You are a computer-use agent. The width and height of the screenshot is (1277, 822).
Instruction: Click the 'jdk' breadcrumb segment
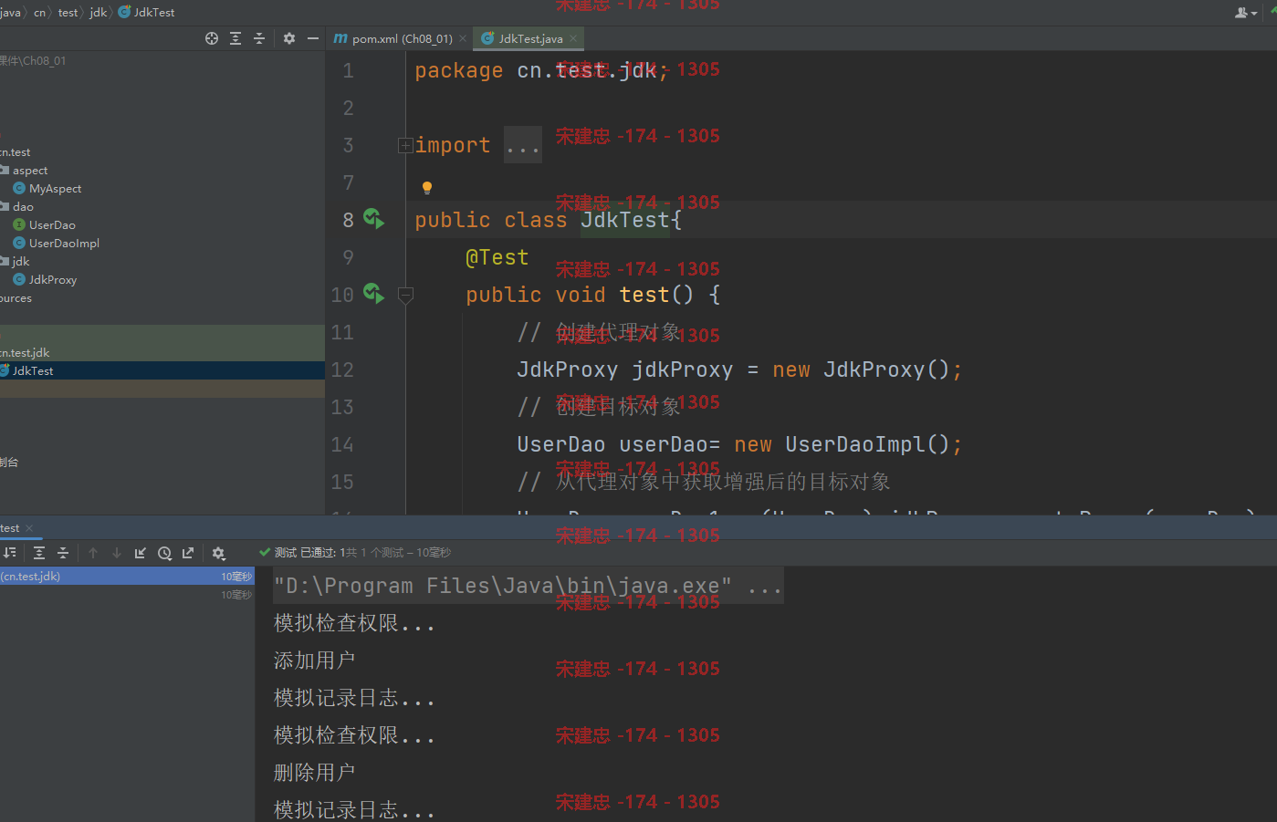tap(98, 12)
